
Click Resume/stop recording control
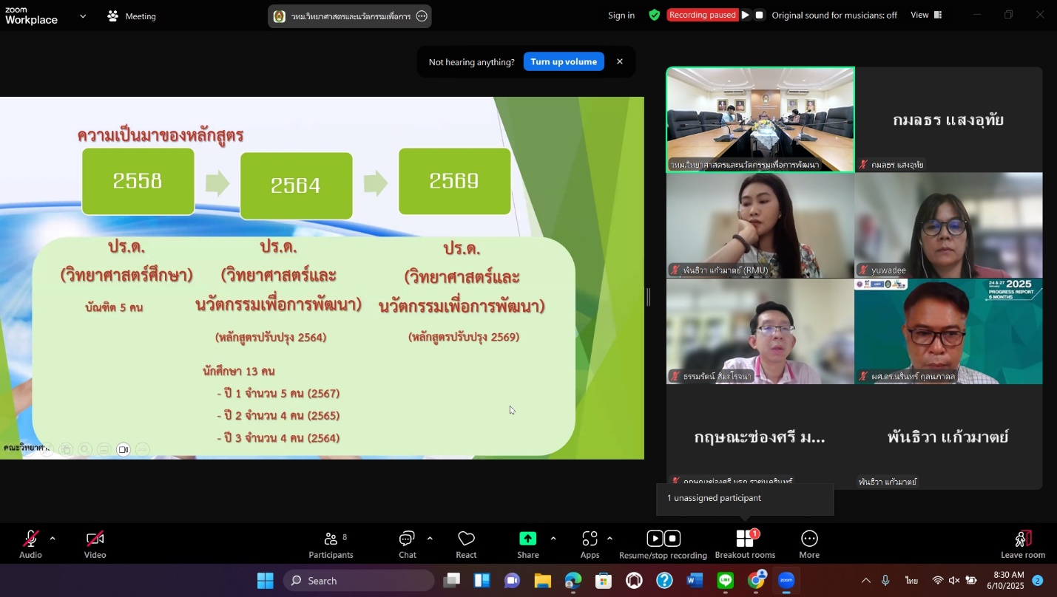[x=663, y=544]
